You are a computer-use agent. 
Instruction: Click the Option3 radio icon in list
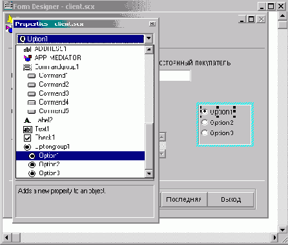pyautogui.click(x=32, y=173)
